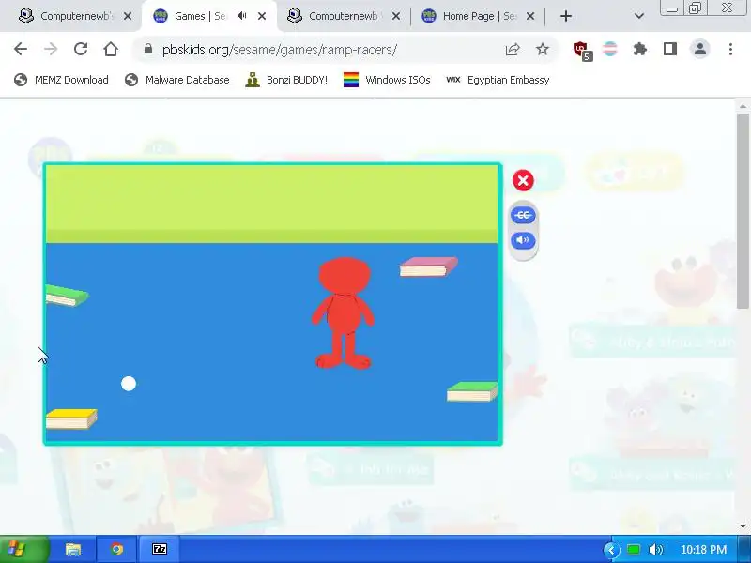
Task: Share this page icon
Action: pyautogui.click(x=513, y=49)
